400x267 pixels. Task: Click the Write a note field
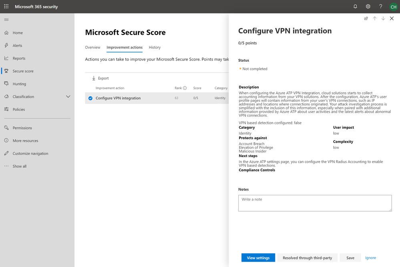tap(315, 203)
